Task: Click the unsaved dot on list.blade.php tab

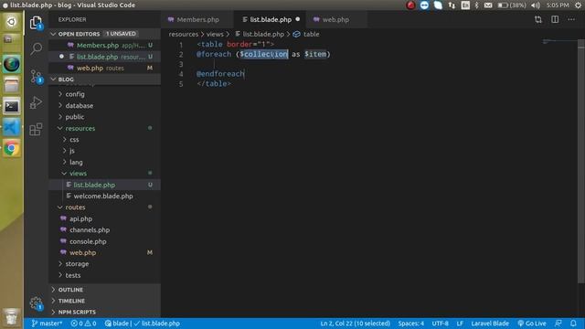Action: click(298, 19)
